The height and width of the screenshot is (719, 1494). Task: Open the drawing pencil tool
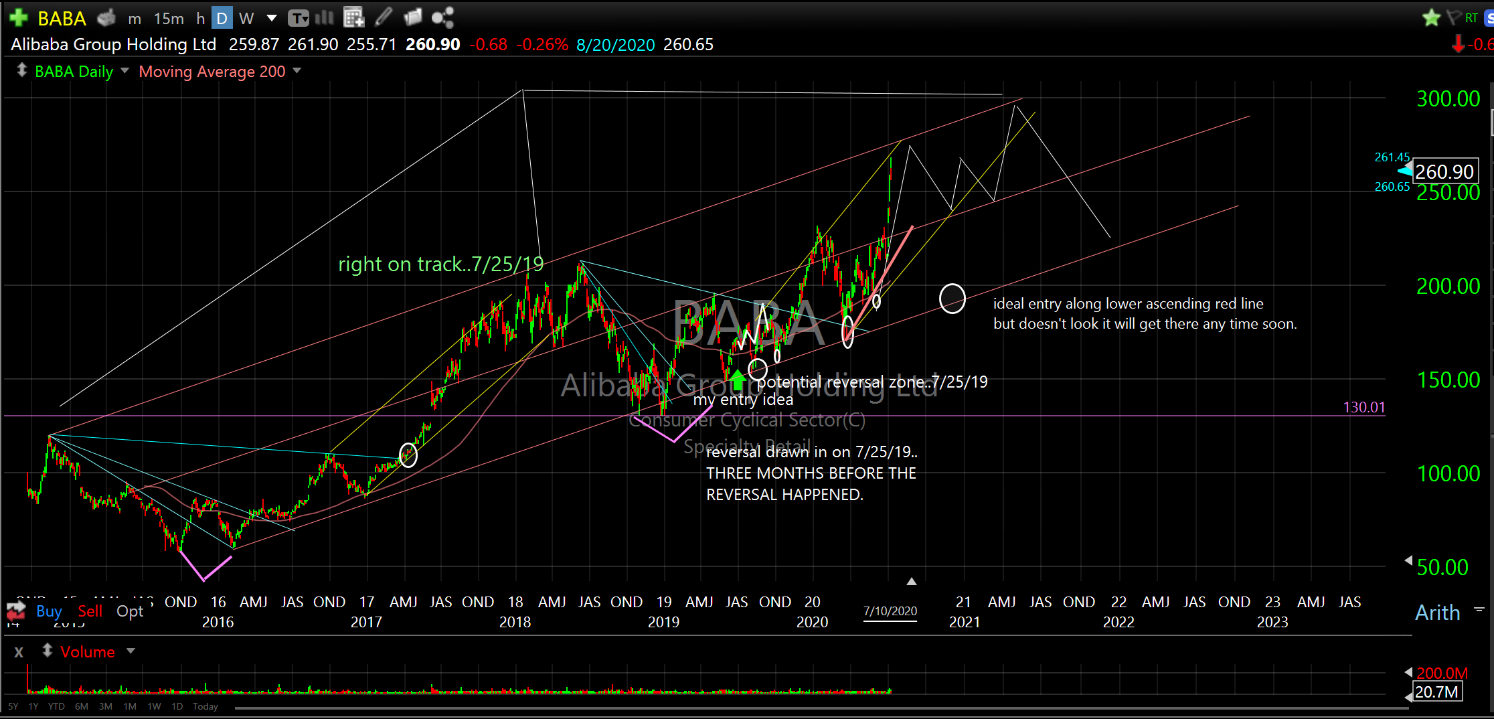[384, 17]
